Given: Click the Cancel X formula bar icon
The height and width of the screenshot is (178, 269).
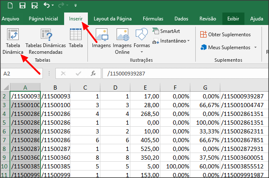Looking at the screenshot, I should (x=63, y=73).
